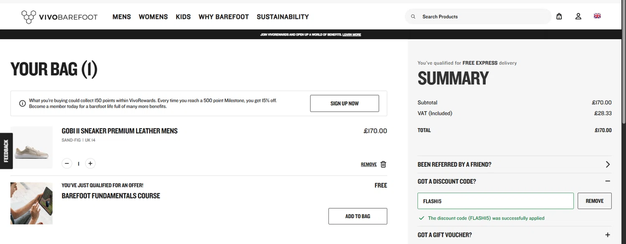This screenshot has height=244, width=626.
Task: Click the search magnifier icon
Action: [x=413, y=17]
